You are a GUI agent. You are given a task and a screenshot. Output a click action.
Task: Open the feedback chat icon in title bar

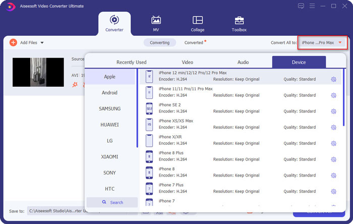click(x=301, y=6)
